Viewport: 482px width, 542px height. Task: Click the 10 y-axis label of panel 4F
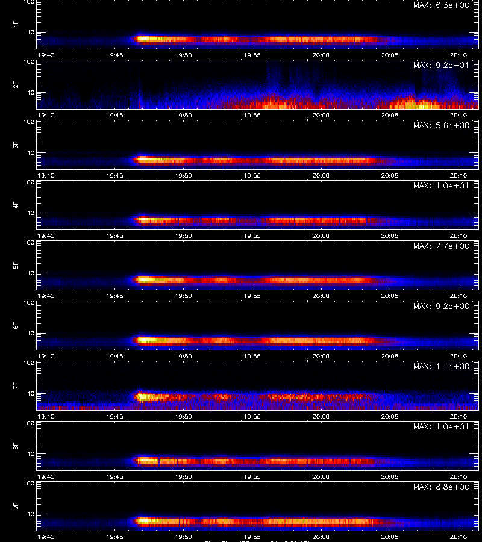point(31,213)
